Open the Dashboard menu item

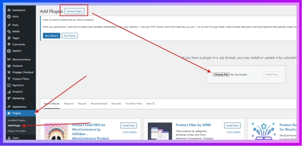19,10
